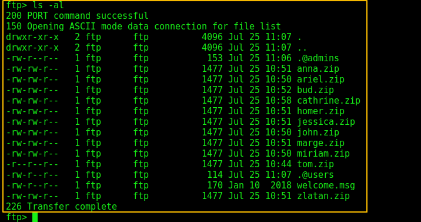Select the ariel.zip file entry
The height and width of the screenshot is (222, 421).
[x=320, y=79]
